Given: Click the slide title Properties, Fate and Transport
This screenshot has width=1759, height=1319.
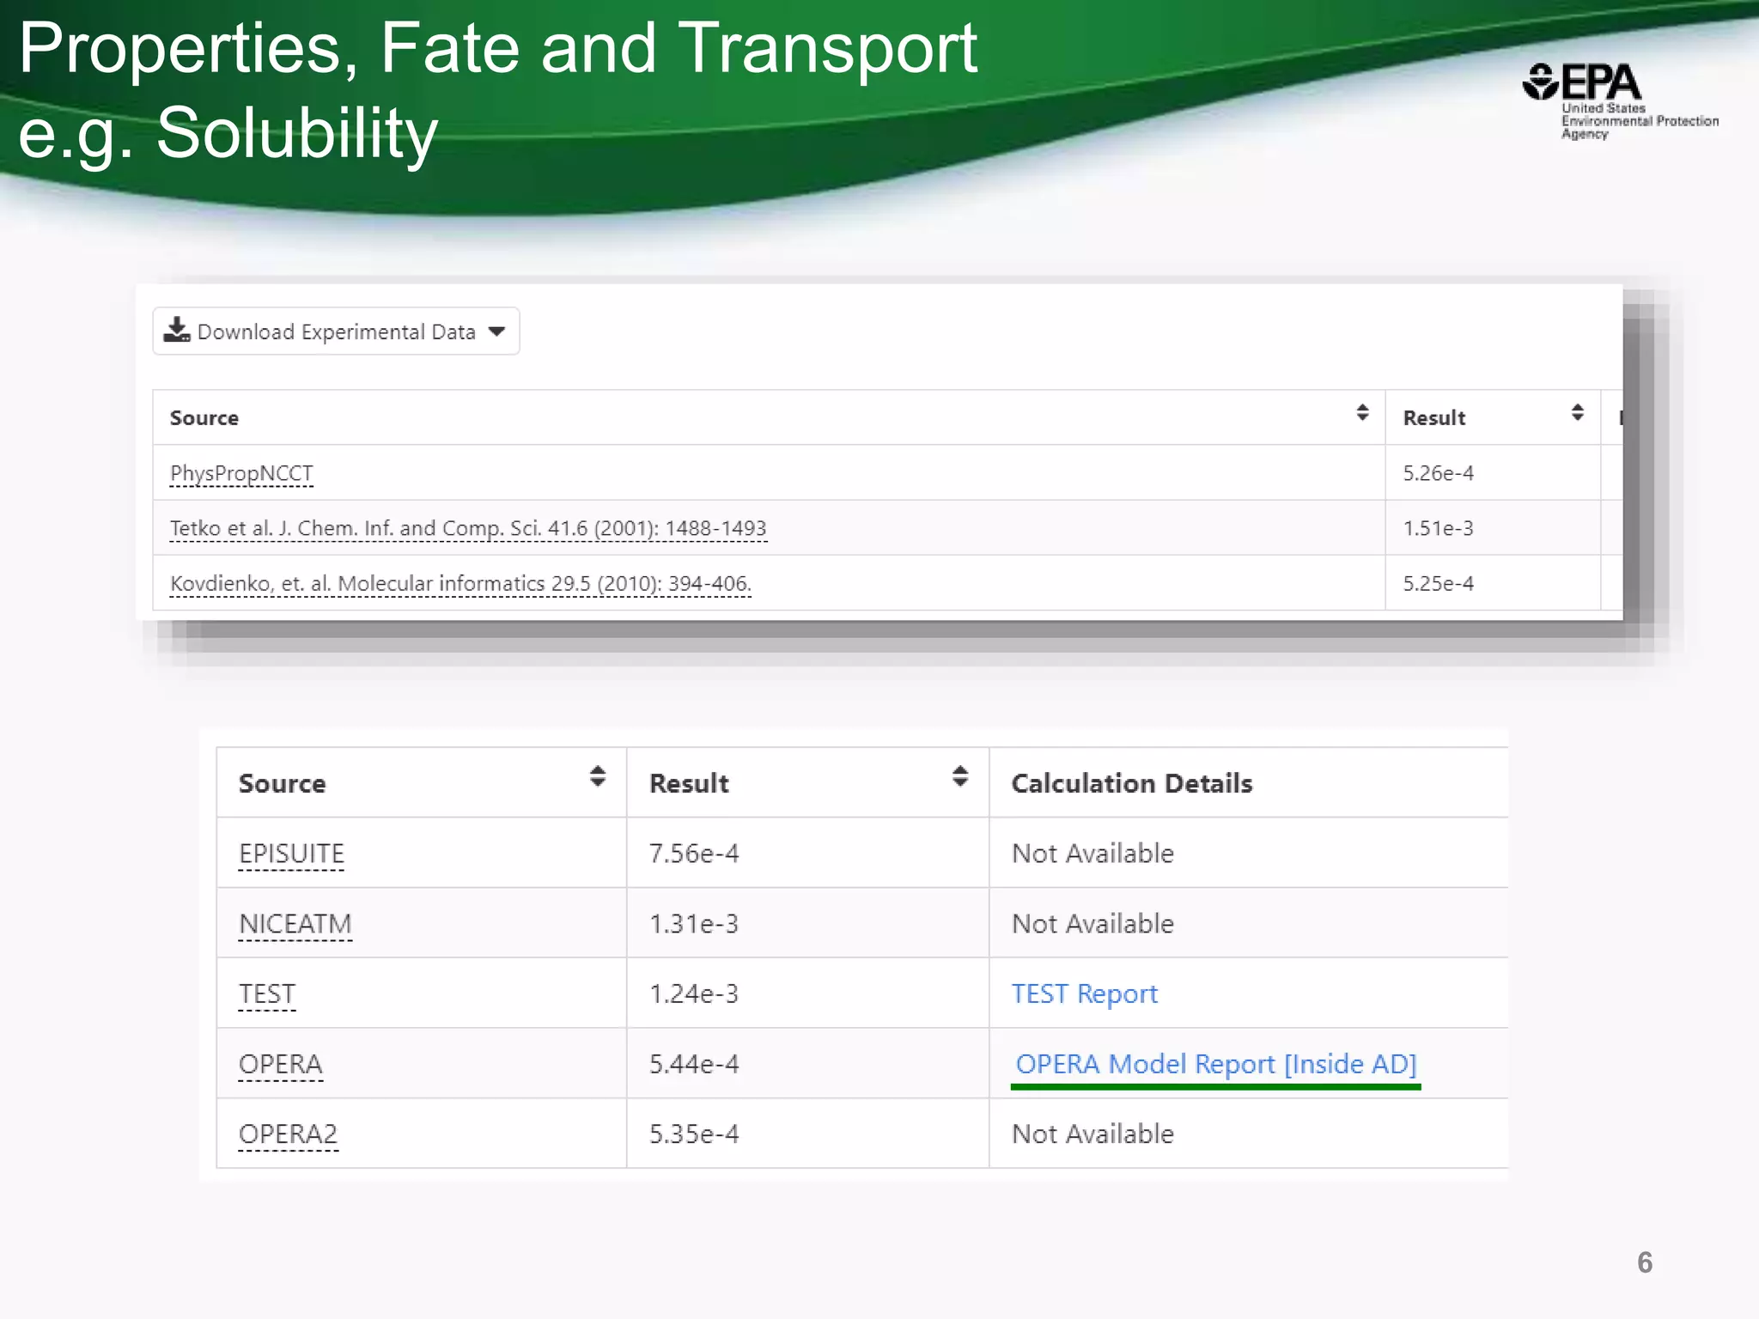Looking at the screenshot, I should (498, 48).
